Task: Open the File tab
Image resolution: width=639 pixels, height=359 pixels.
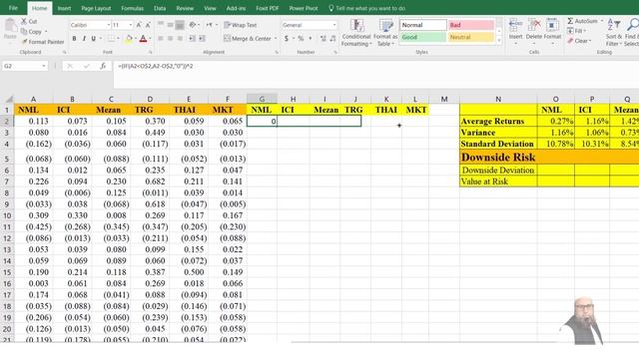Action: tap(13, 8)
